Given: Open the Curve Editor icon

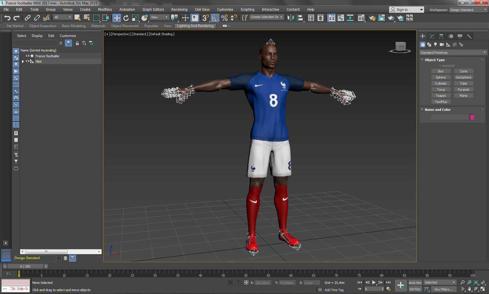Looking at the screenshot, I should coord(341,18).
